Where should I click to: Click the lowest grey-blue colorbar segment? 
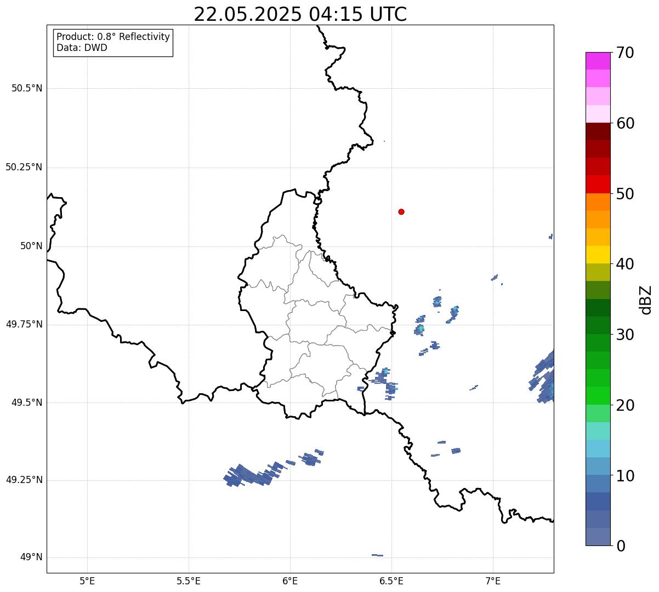coord(598,537)
